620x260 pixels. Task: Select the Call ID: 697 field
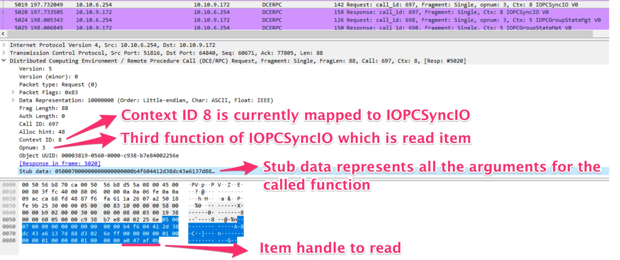click(38, 124)
